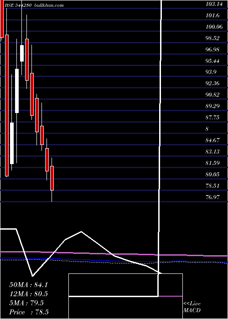Select the 81.59 price axis label
This screenshot has height=319, width=228.
[x=212, y=163]
